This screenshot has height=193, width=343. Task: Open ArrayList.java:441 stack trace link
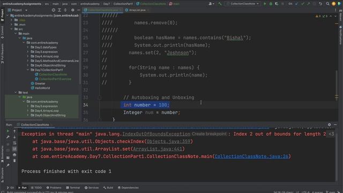(x=158, y=149)
